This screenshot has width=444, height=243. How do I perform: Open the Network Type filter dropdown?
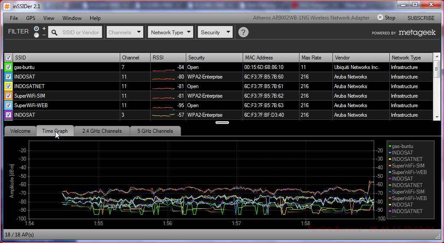[171, 32]
